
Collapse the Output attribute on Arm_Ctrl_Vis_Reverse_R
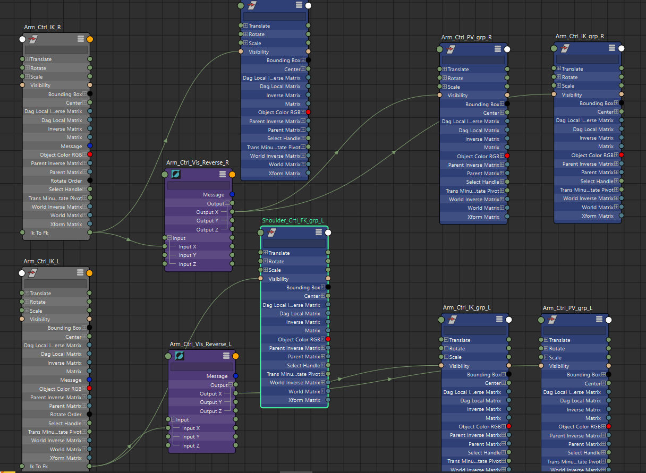coord(227,203)
